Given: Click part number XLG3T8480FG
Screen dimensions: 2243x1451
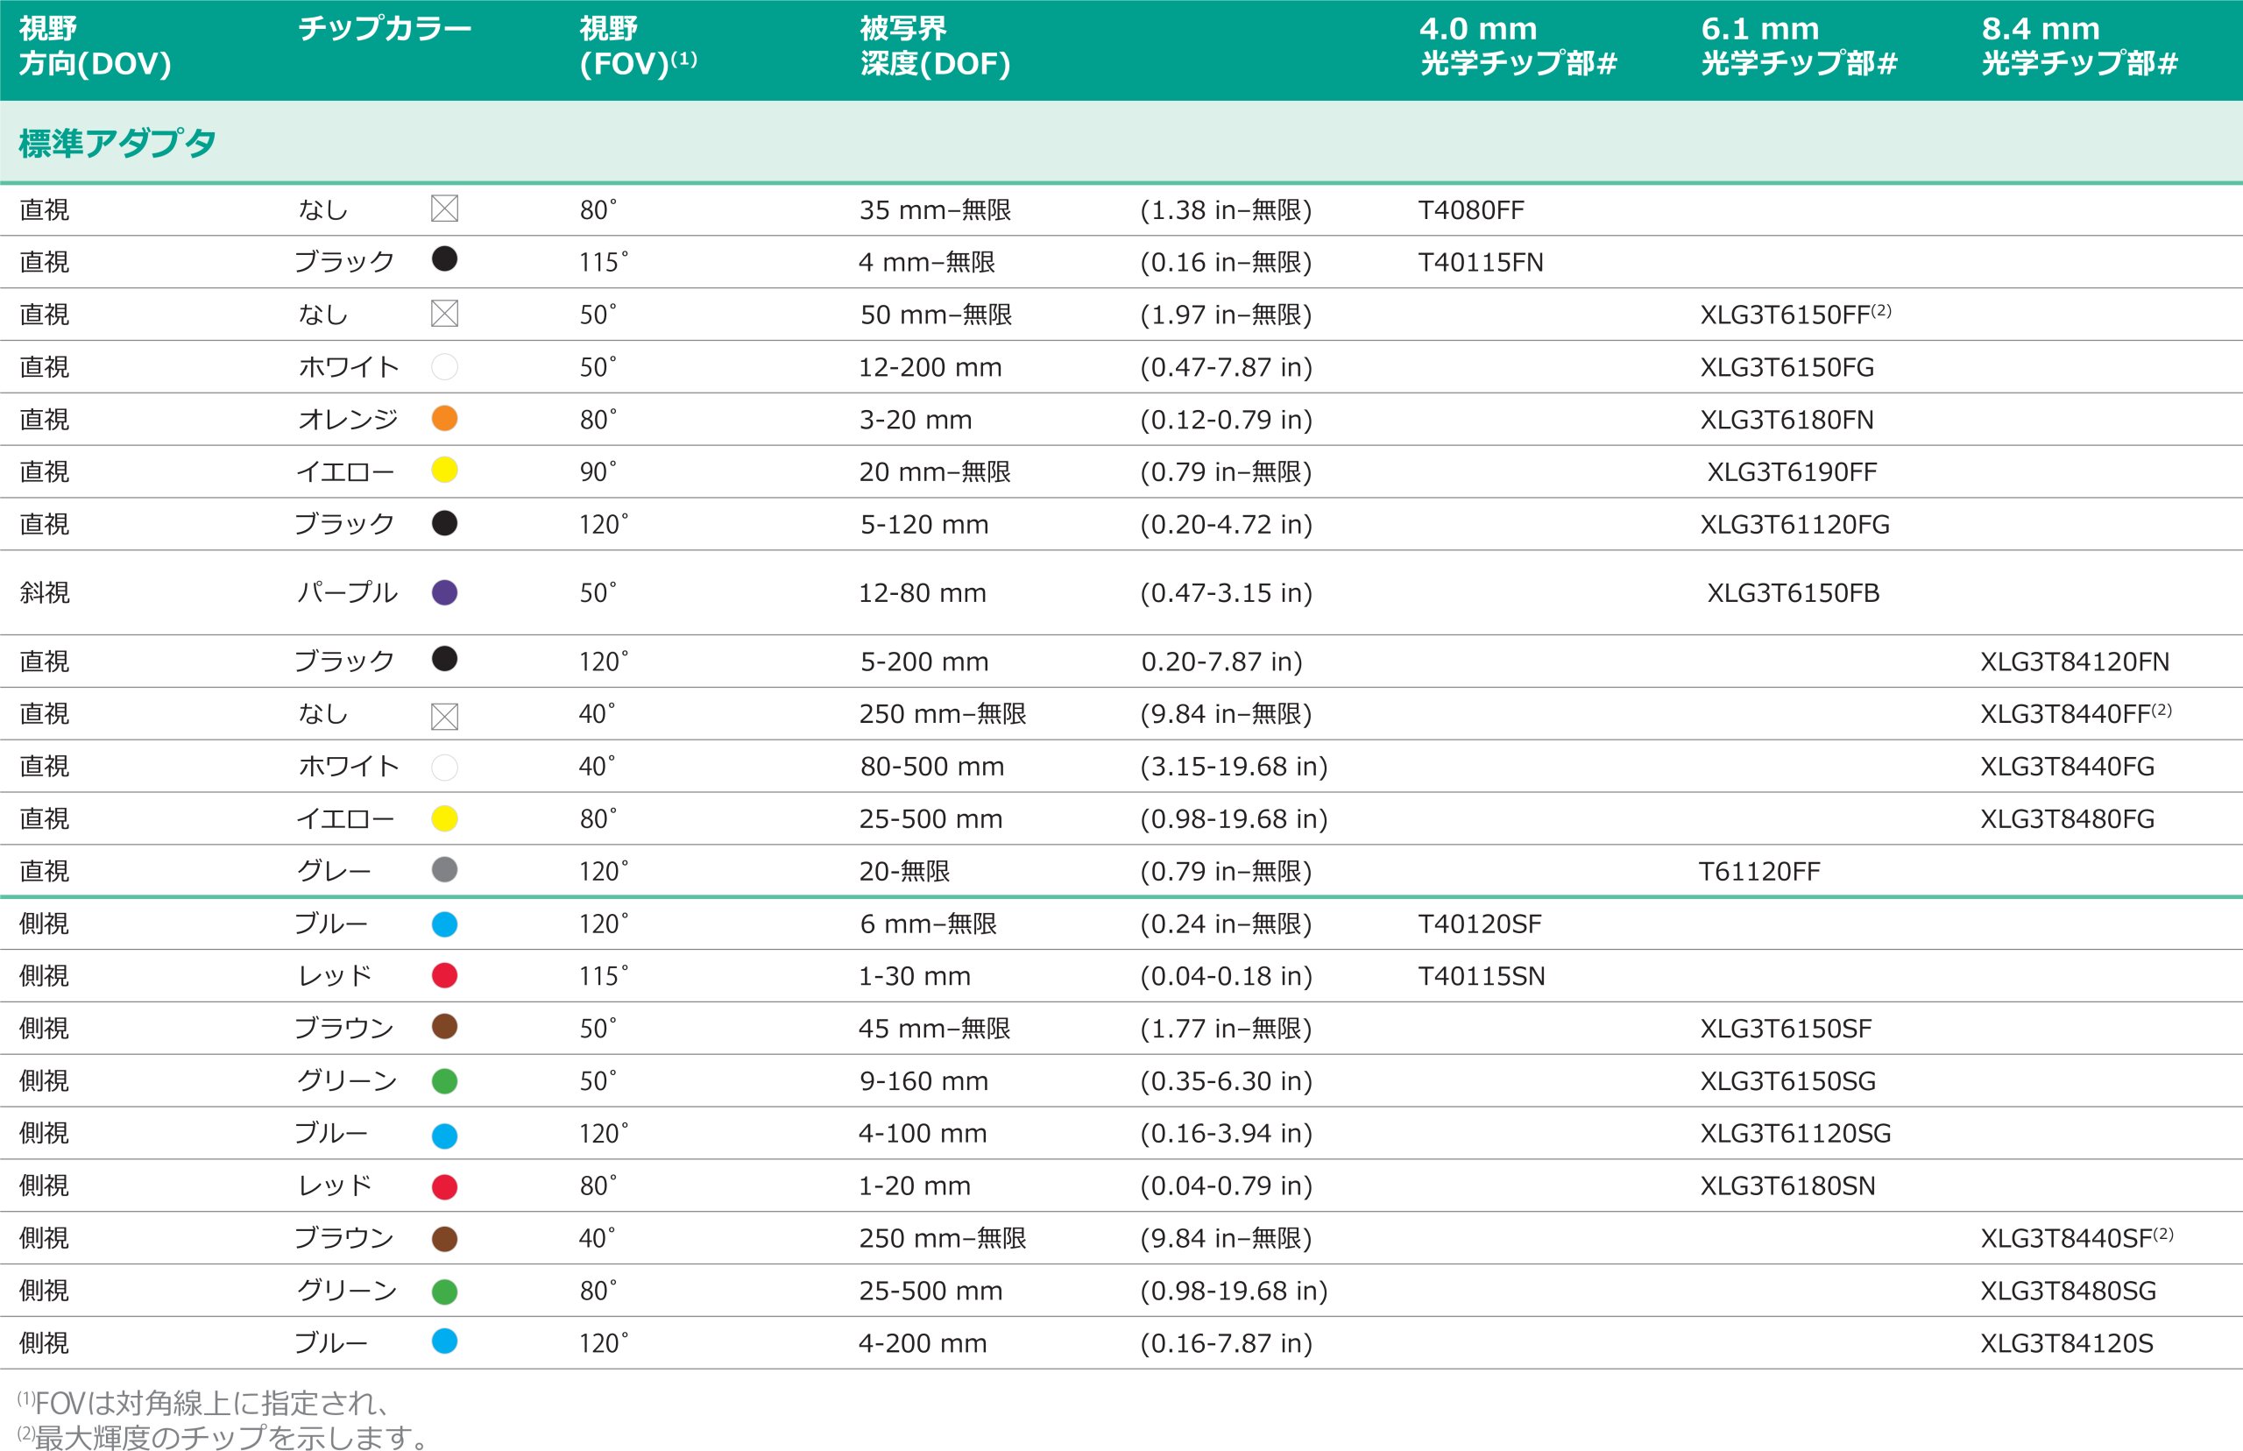Looking at the screenshot, I should coord(2067,820).
